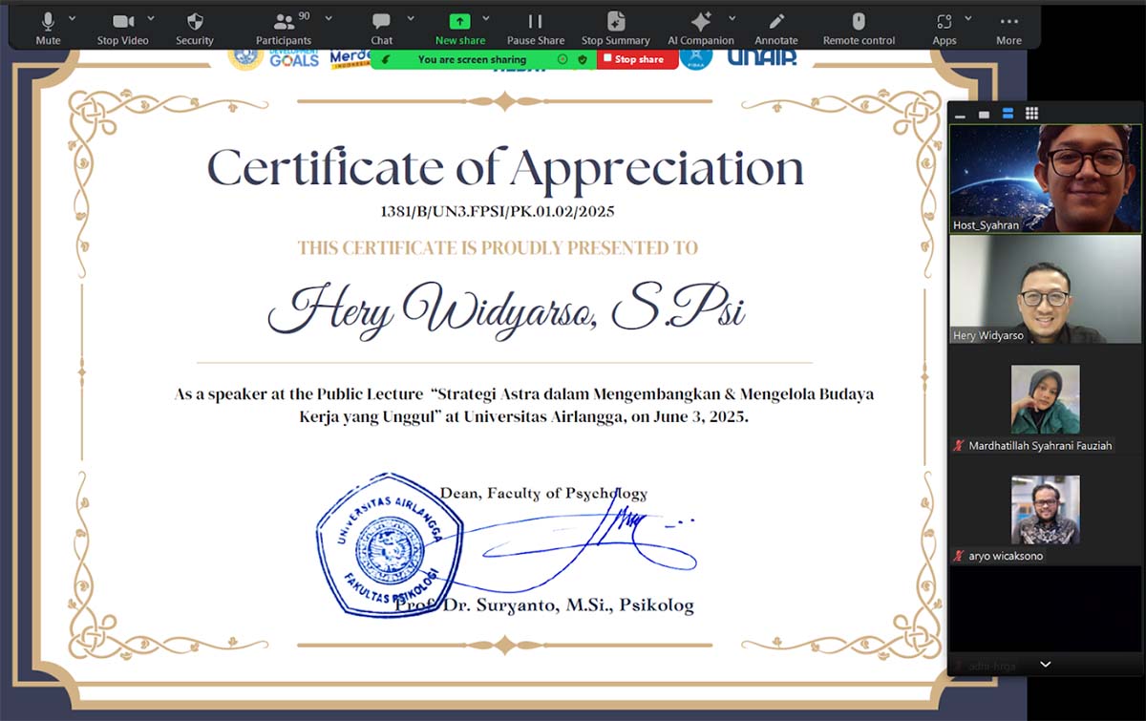Image resolution: width=1146 pixels, height=721 pixels.
Task: Click the aryo wicaksono name label
Action: pos(1006,556)
